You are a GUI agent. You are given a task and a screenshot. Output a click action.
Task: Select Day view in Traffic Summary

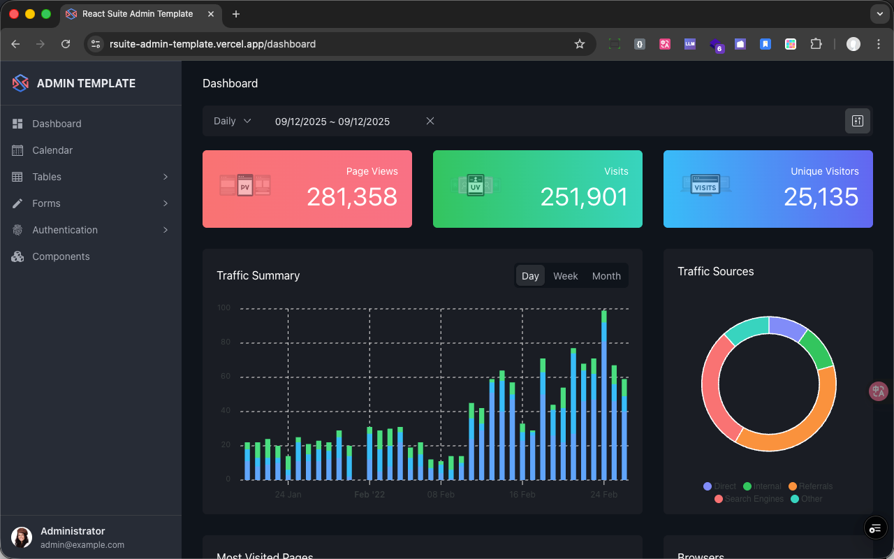[x=530, y=276]
